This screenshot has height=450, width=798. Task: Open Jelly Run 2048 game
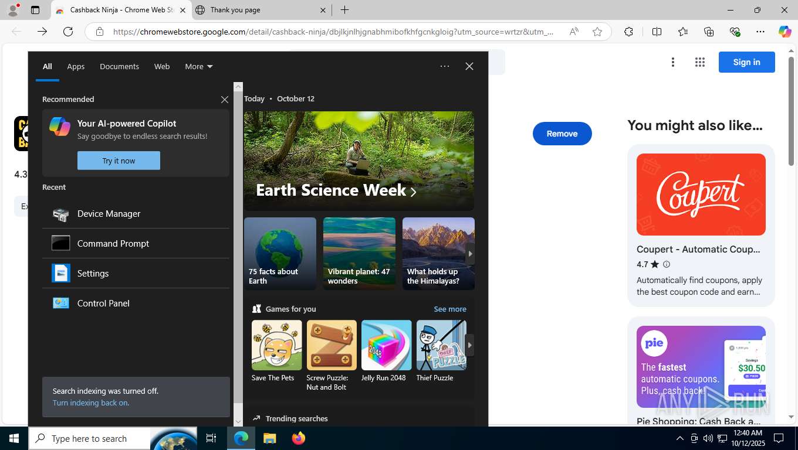386,351
